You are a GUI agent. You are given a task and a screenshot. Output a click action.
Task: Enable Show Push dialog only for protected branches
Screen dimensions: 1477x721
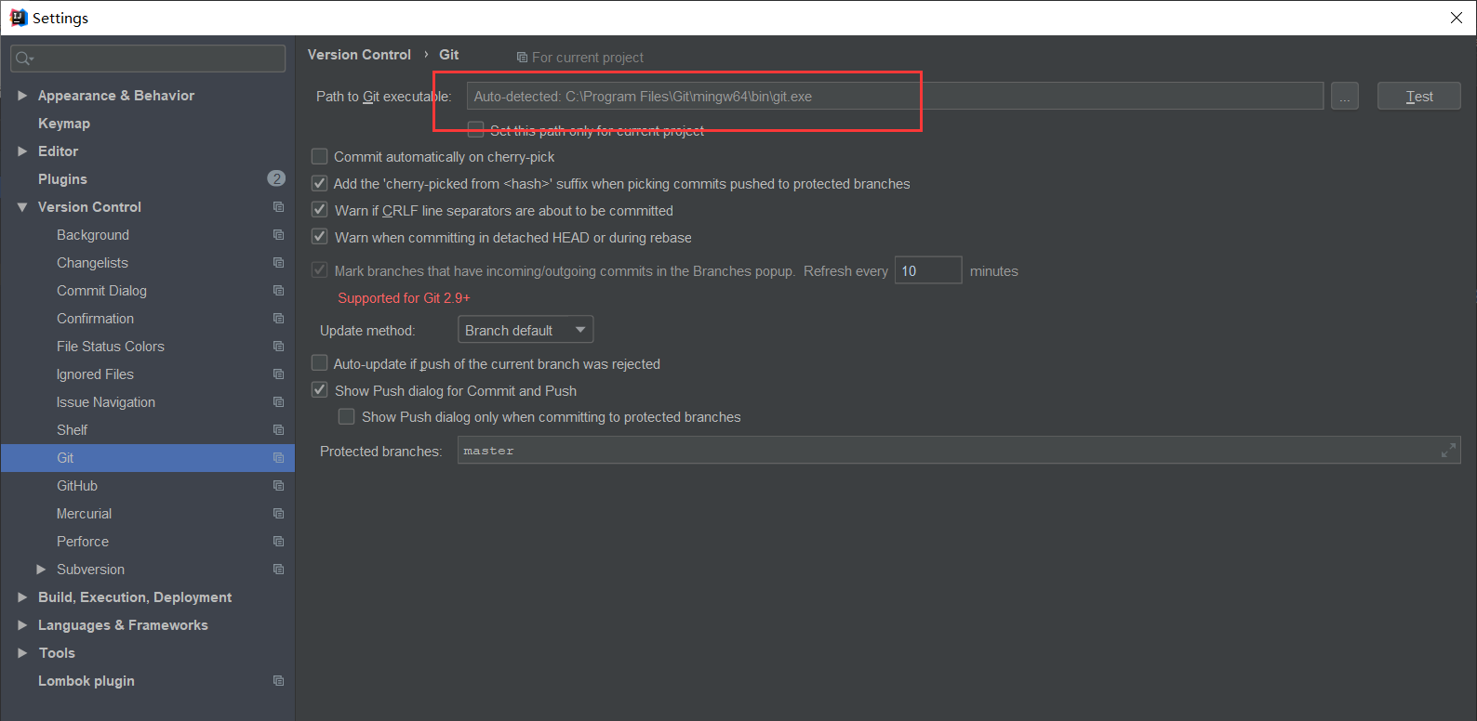pyautogui.click(x=346, y=416)
